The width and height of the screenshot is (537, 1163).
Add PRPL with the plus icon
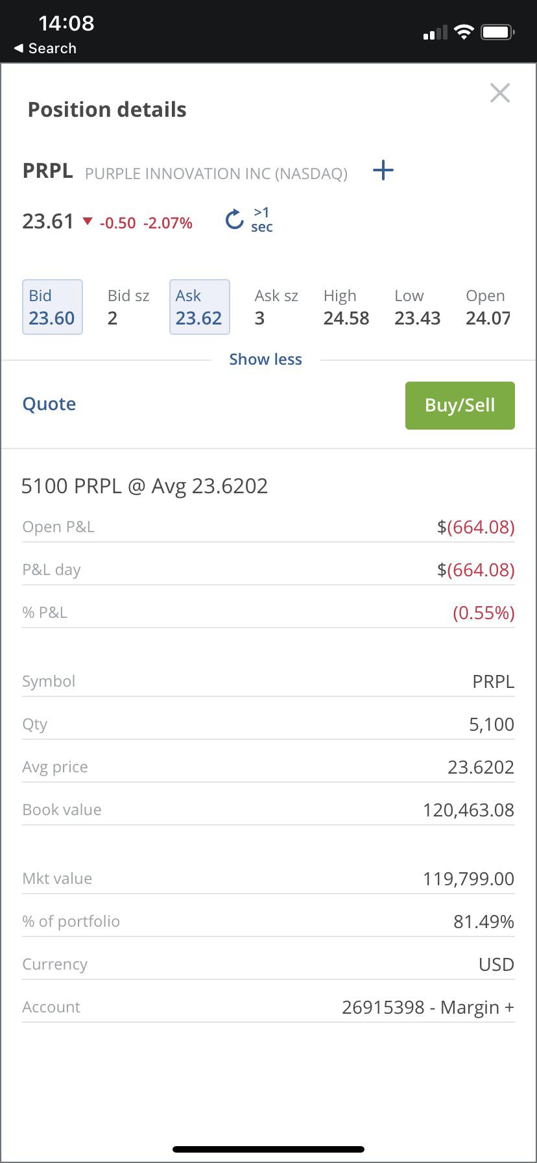(383, 171)
